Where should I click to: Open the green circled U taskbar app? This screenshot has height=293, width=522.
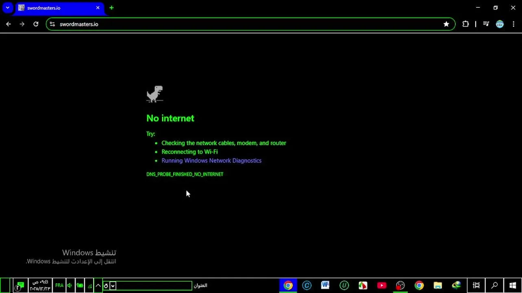tap(344, 286)
